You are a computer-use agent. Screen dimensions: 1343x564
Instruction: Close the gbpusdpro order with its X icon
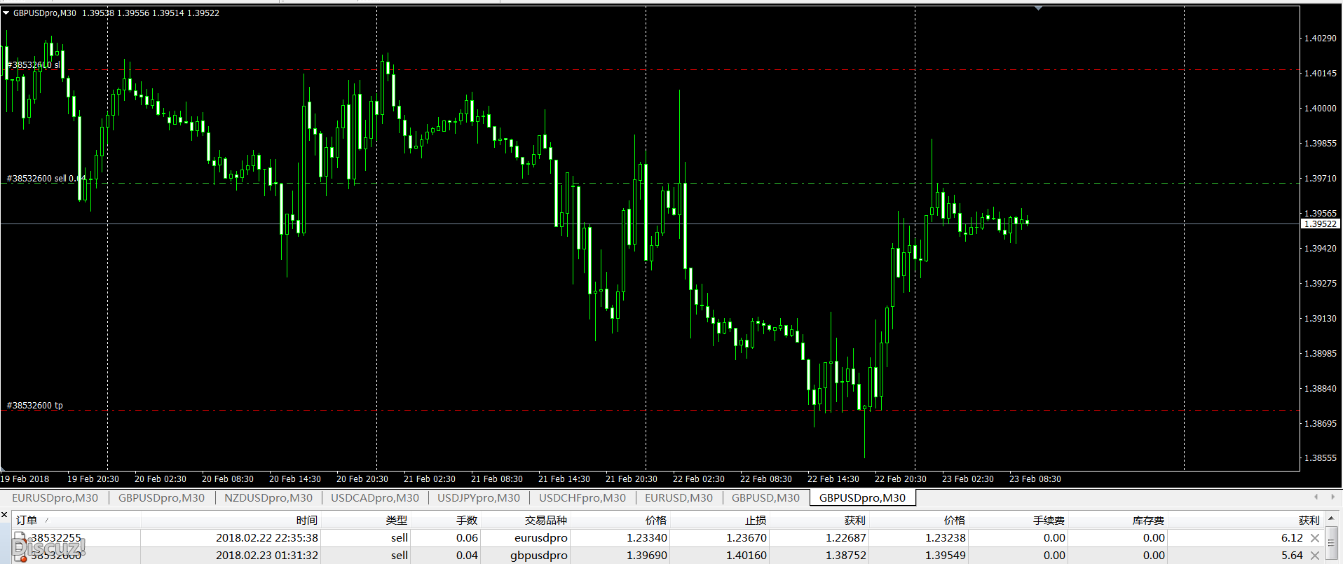point(1315,556)
